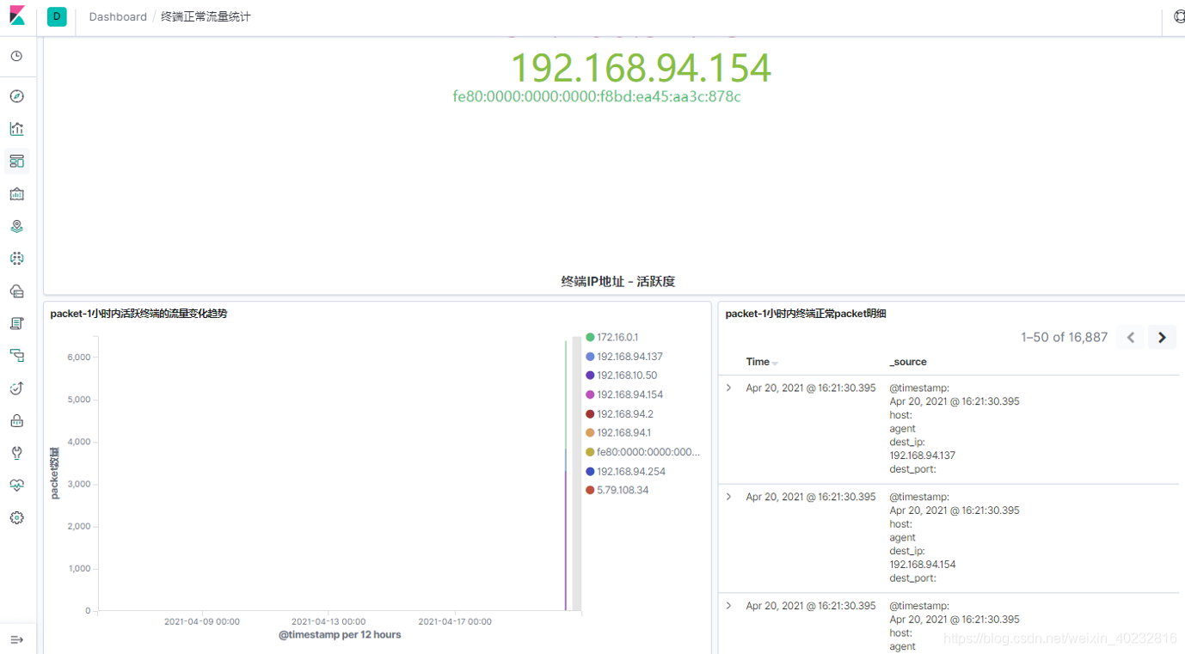
Task: Open APM icon in sidebar
Action: (x=16, y=355)
